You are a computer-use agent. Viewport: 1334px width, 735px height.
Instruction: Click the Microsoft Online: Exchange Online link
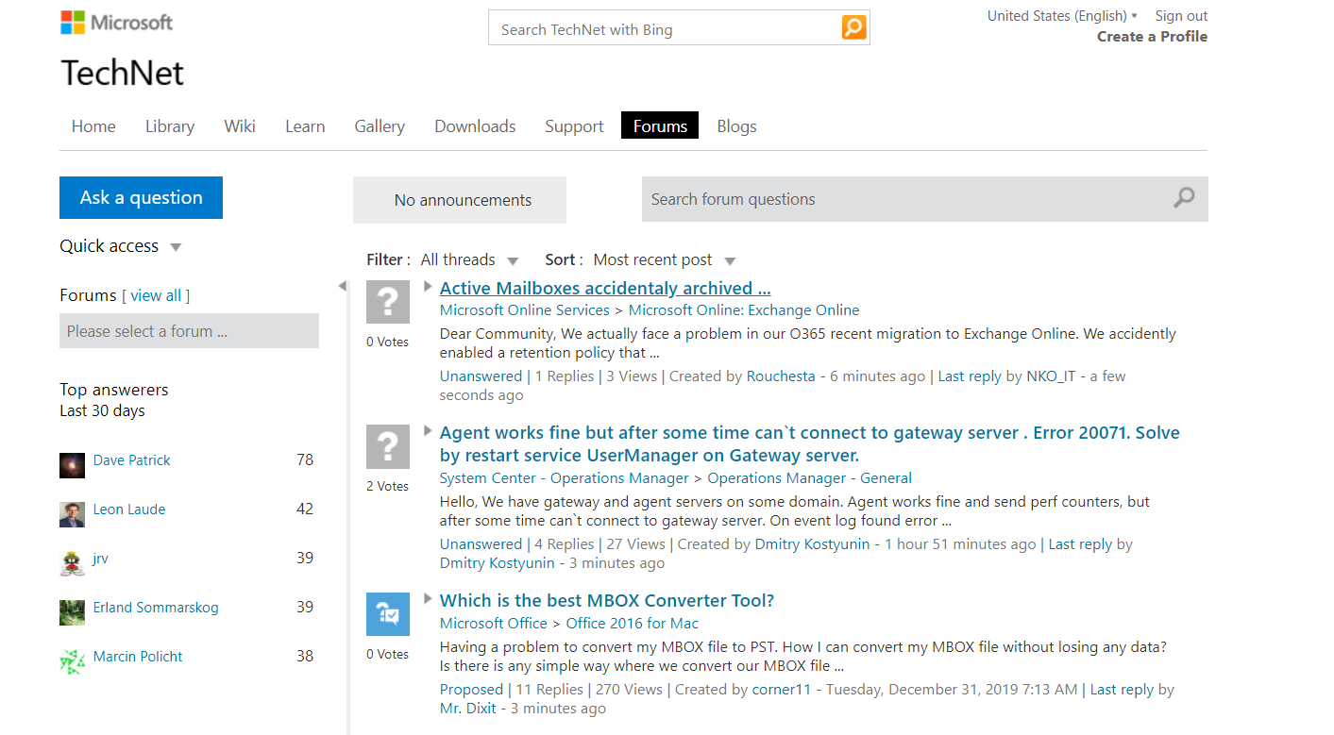tap(744, 309)
